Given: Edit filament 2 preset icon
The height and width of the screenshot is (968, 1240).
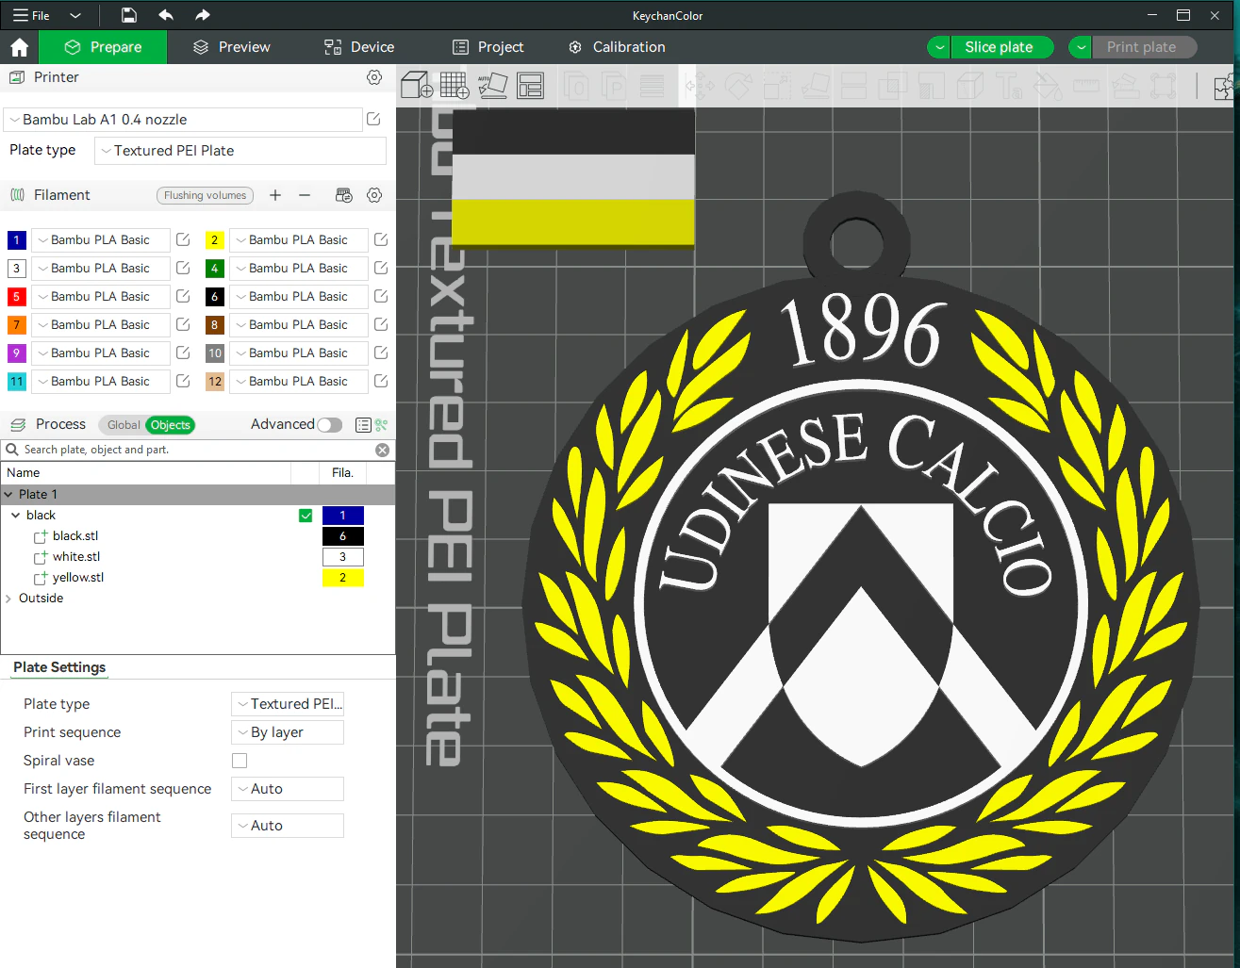Looking at the screenshot, I should tap(381, 239).
